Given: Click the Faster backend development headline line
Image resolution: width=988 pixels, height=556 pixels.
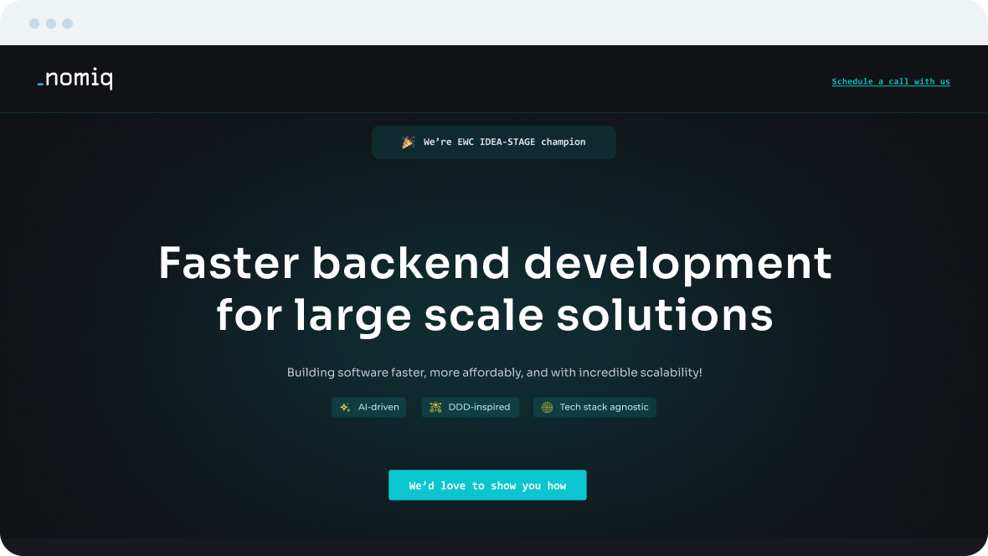Looking at the screenshot, I should pyautogui.click(x=495, y=264).
